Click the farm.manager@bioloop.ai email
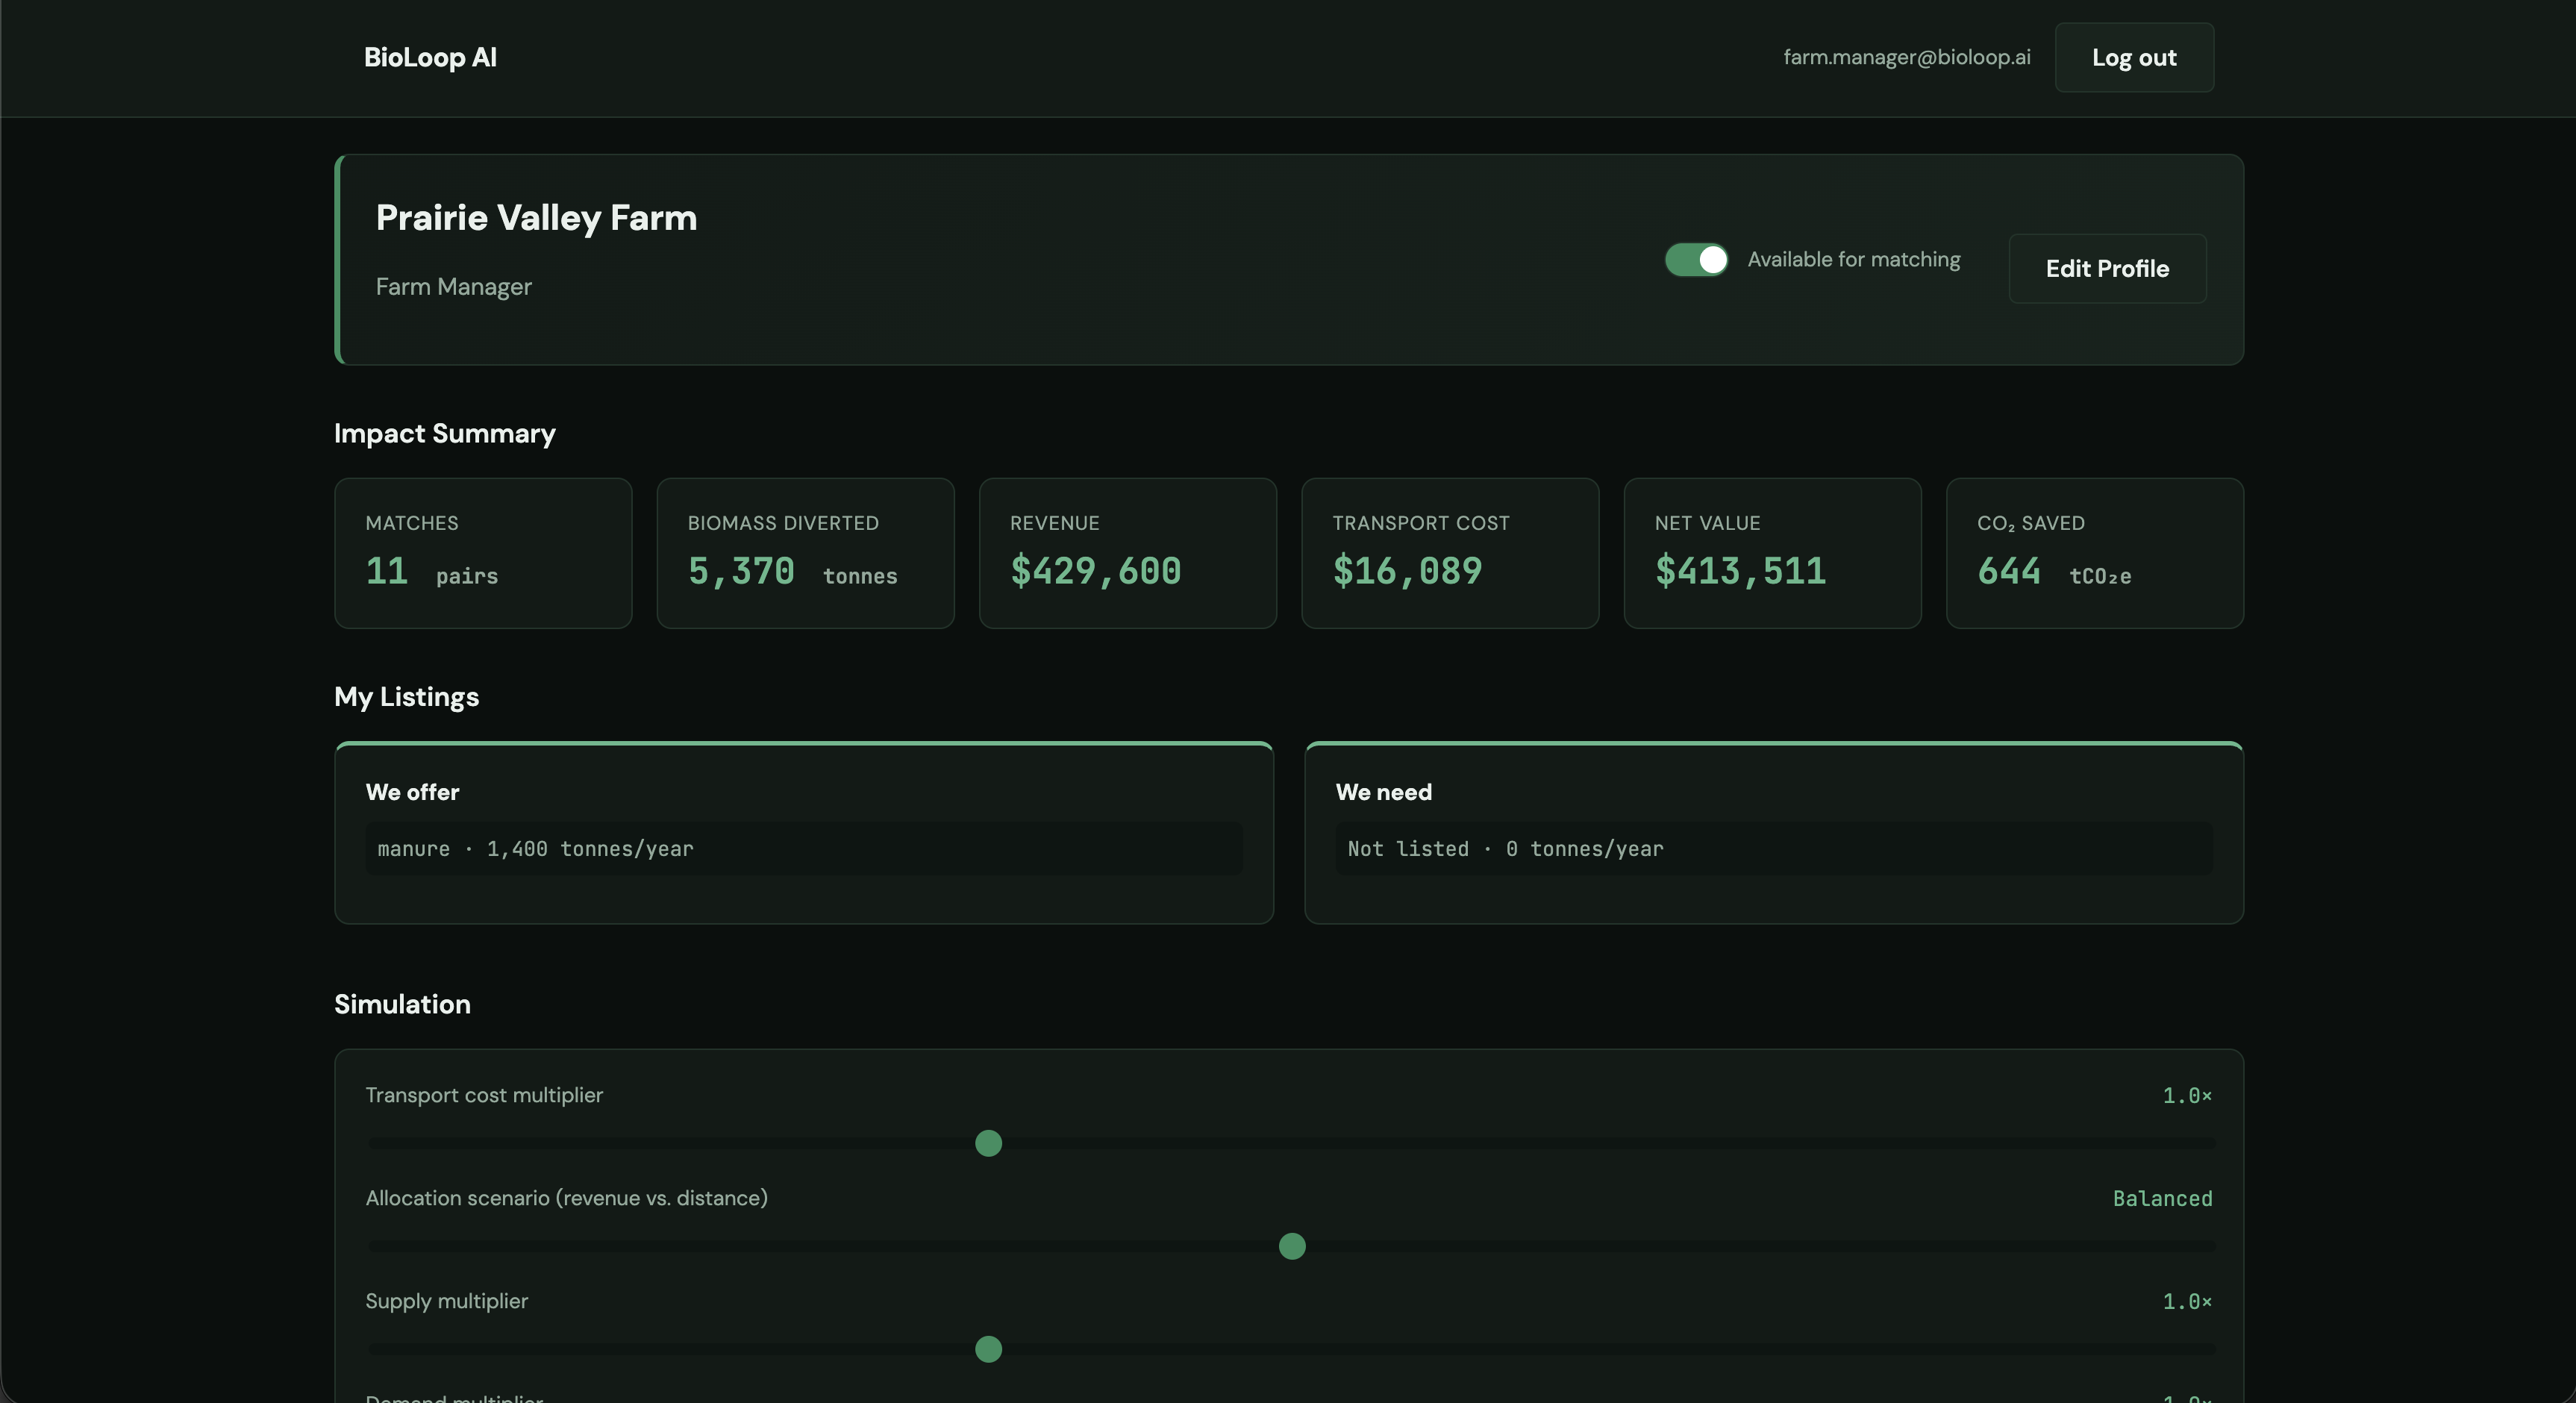2576x1403 pixels. (x=1906, y=57)
